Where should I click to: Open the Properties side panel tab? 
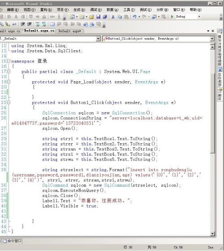[220, 94]
